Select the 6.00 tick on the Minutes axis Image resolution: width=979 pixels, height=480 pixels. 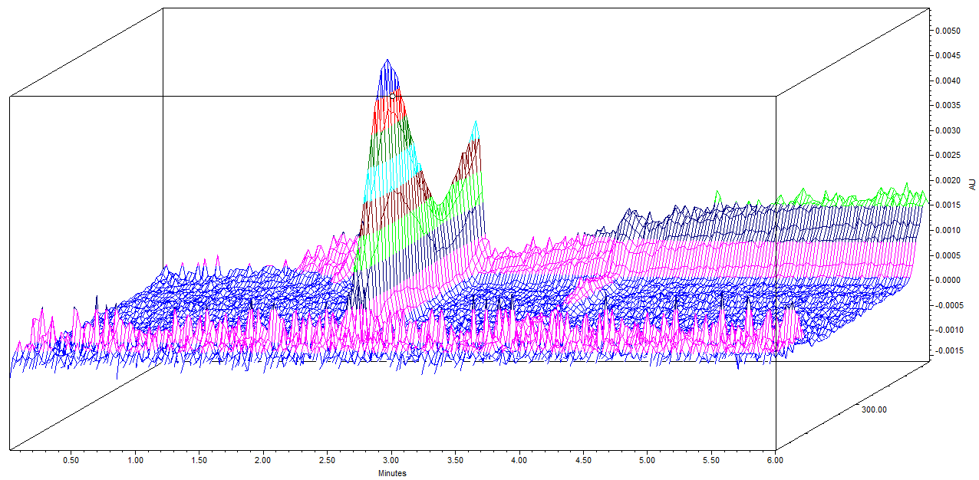(x=775, y=461)
